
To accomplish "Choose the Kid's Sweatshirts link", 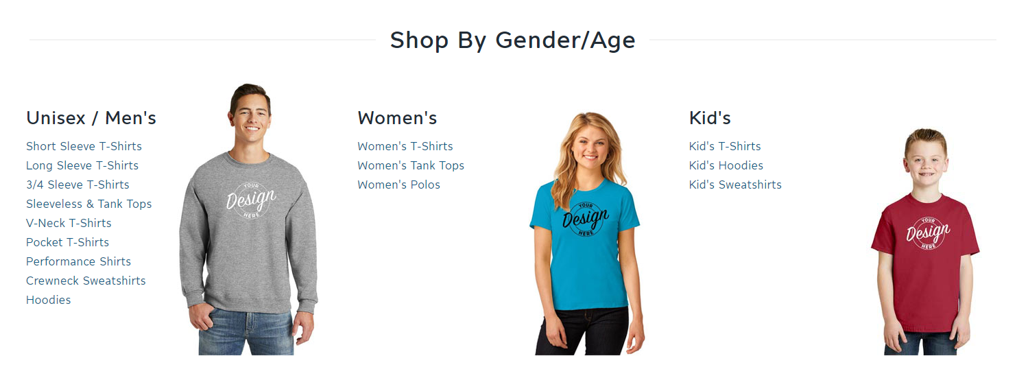I will click(x=735, y=185).
